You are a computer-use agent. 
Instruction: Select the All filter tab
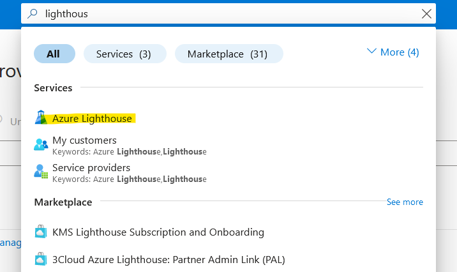click(x=54, y=54)
